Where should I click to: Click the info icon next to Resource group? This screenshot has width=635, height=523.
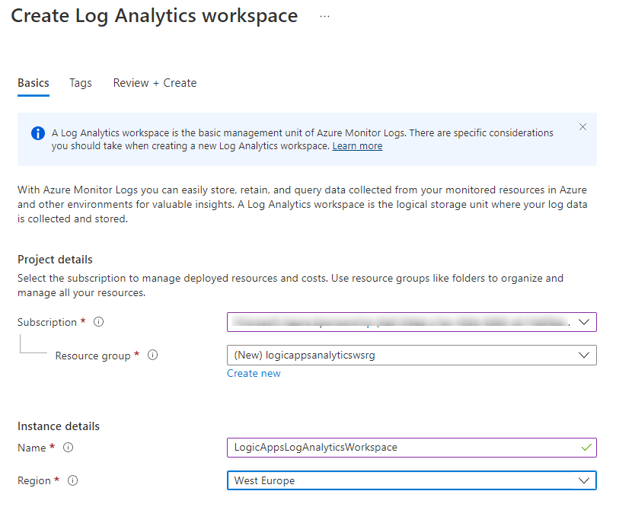152,356
